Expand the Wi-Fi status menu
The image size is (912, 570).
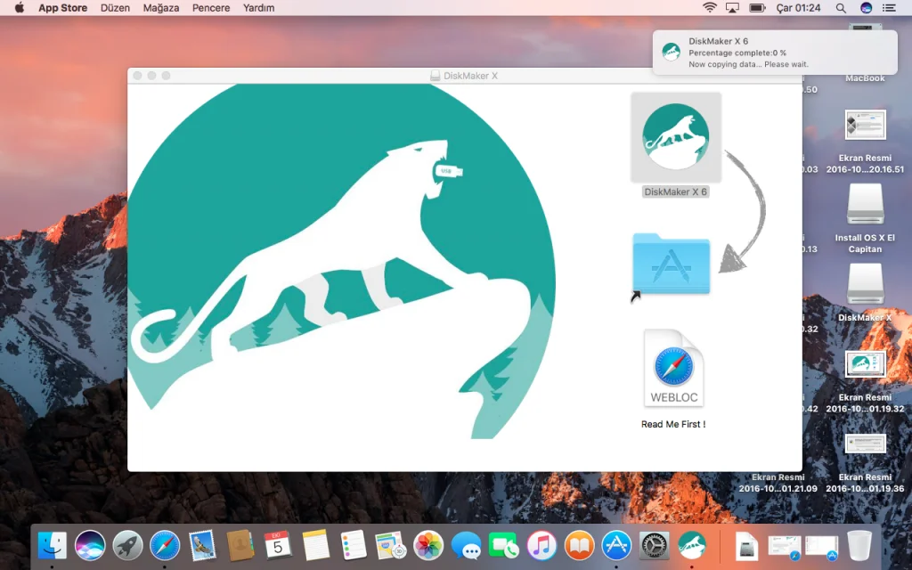(x=710, y=8)
